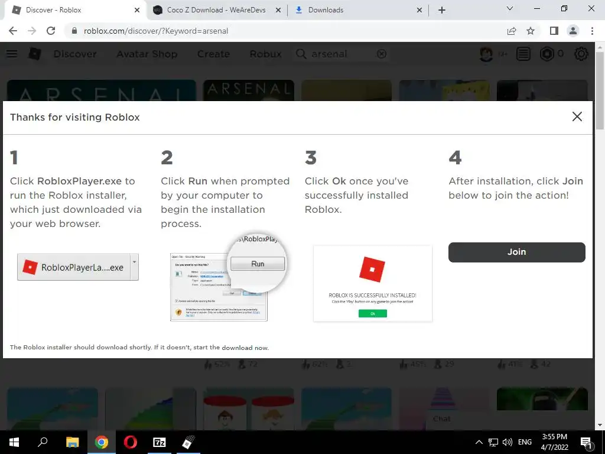Open the Windows notification center
Viewport: 605px width, 454px height.
coord(587,443)
